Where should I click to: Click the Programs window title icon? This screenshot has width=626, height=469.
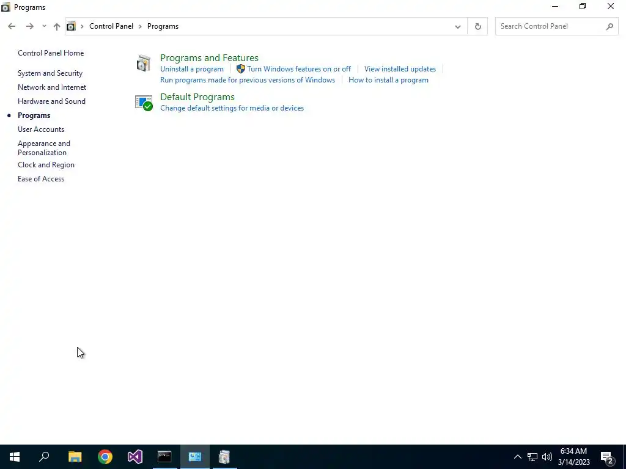(6, 7)
